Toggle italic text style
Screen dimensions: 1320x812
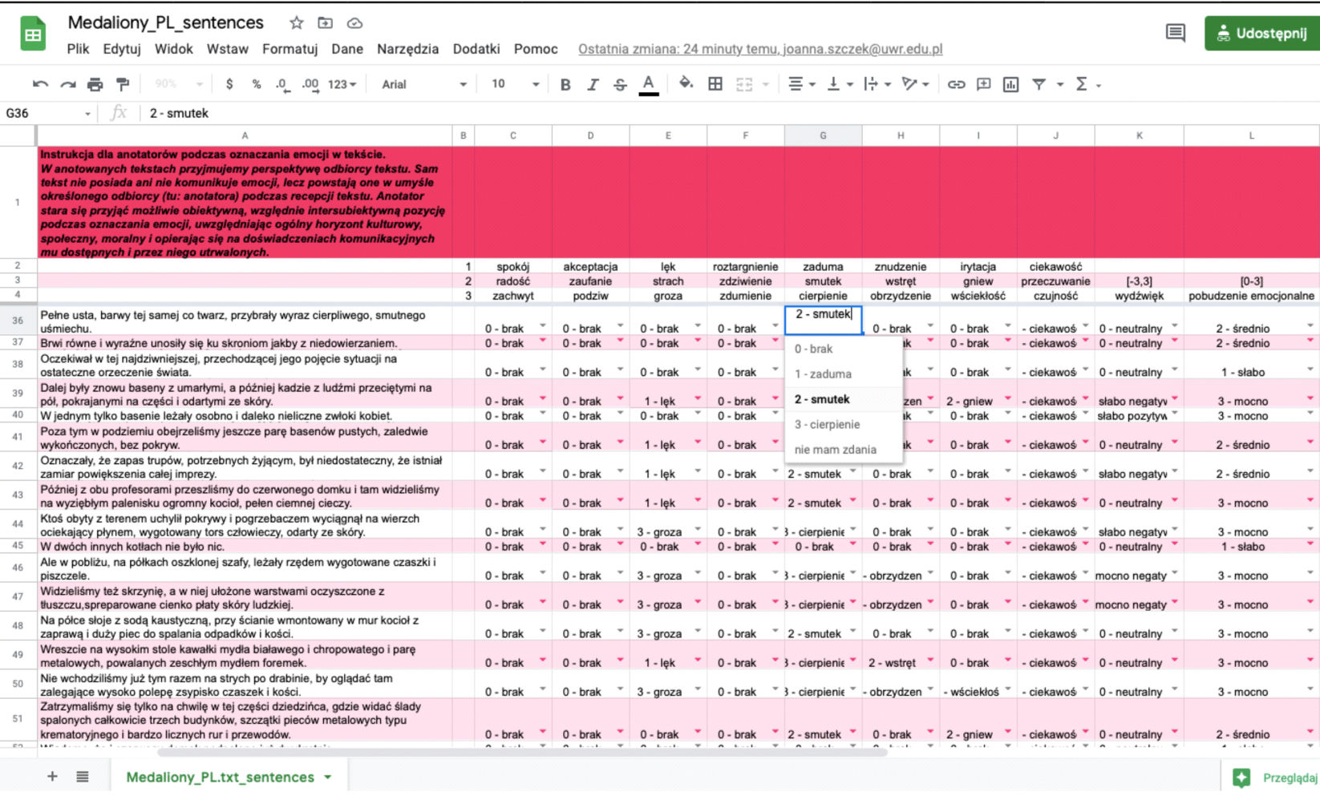pyautogui.click(x=593, y=84)
